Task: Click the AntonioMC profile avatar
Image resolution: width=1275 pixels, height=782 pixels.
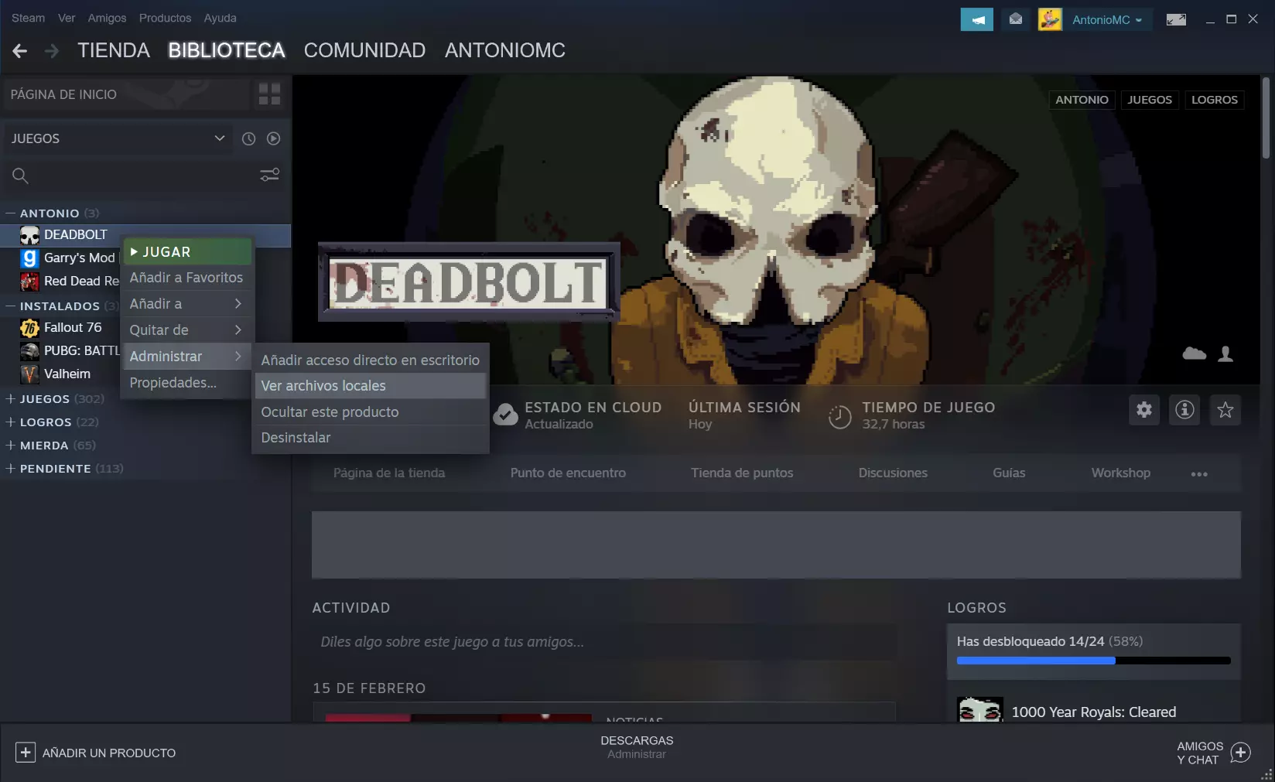Action: pos(1050,19)
